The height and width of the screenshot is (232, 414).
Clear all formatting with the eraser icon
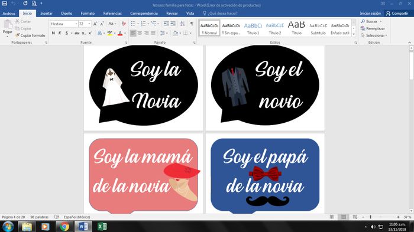tap(123, 24)
